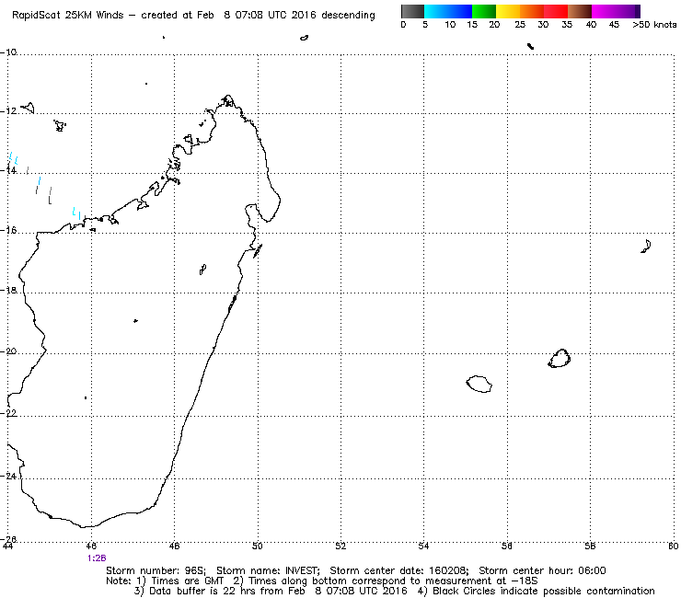This screenshot has height=598, width=681.
Task: Click the note '1) Times are GMT'
Action: pos(181,581)
